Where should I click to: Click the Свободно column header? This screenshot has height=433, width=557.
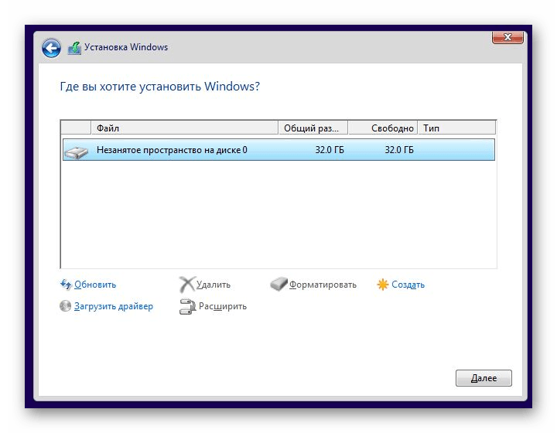click(382, 128)
